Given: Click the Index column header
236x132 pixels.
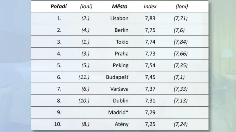Looking at the screenshot, I should (x=150, y=7).
